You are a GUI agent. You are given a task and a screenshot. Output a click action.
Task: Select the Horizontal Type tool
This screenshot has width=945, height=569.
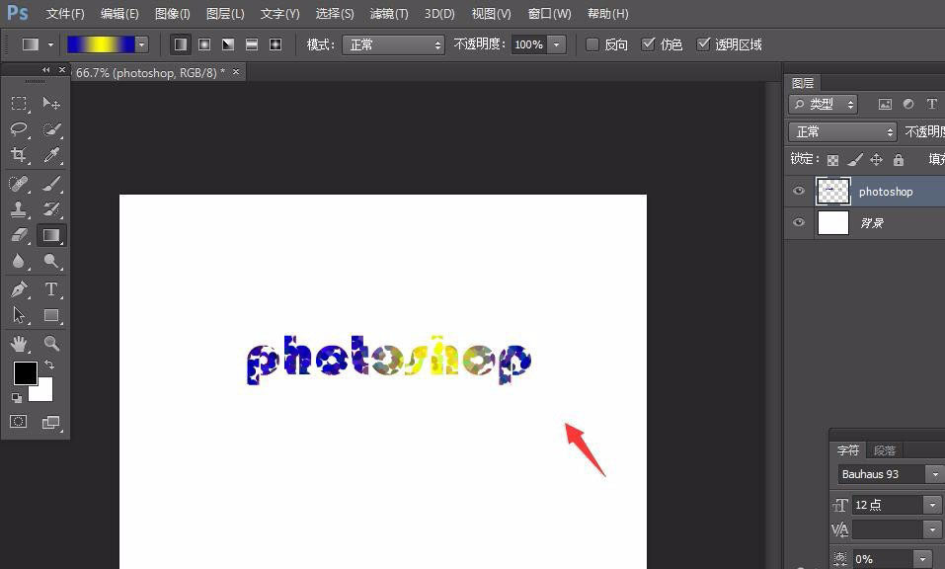[x=51, y=289]
